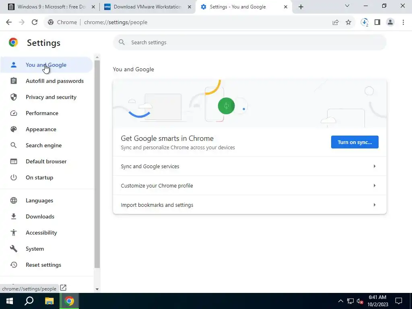This screenshot has width=412, height=309.
Task: Expand Customize your Chrome profile arrow
Action: click(x=375, y=185)
